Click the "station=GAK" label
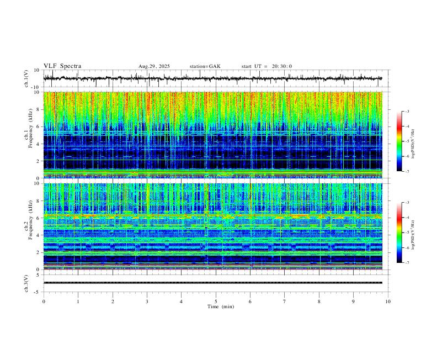 click(205, 66)
